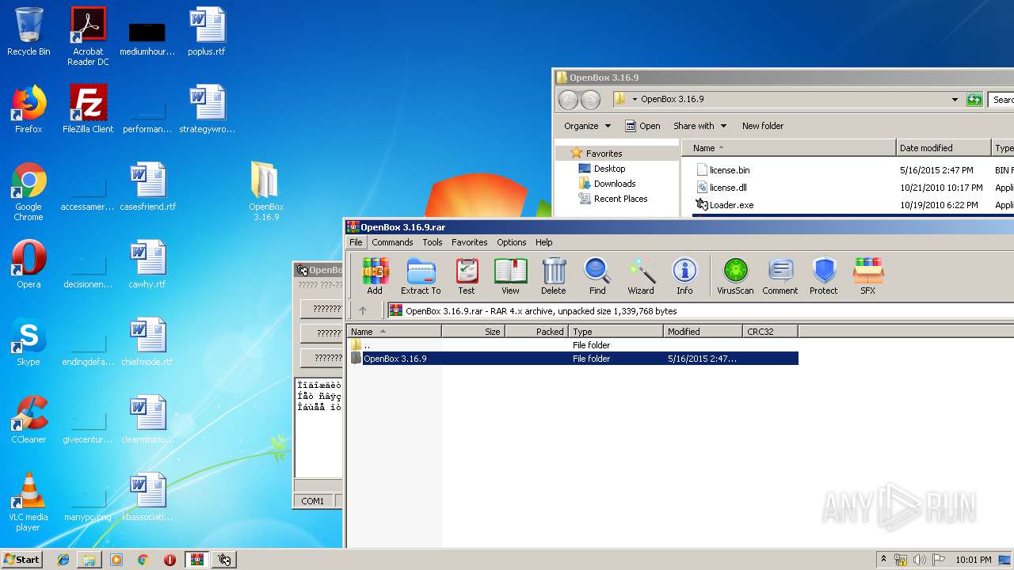Run Test on the archive

467,276
